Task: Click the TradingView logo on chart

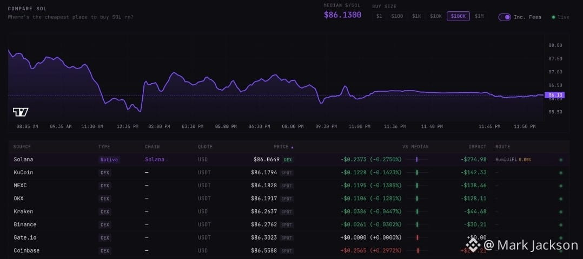Action: point(21,112)
